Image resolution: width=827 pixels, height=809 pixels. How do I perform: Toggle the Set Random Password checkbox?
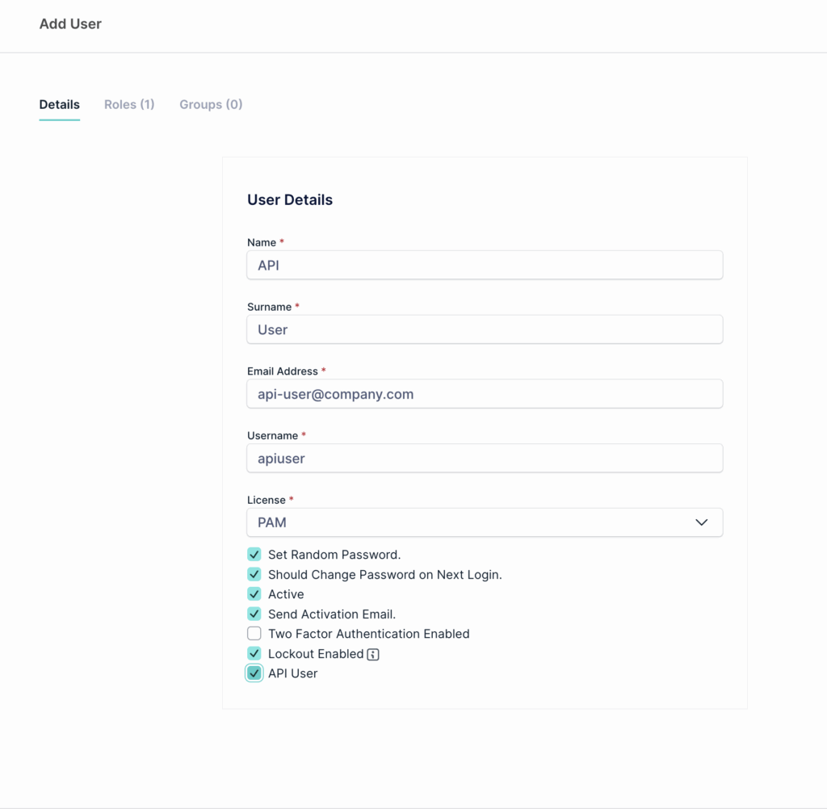pyautogui.click(x=254, y=555)
